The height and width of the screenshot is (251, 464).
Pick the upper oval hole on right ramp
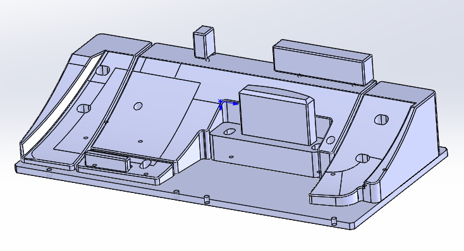click(381, 120)
